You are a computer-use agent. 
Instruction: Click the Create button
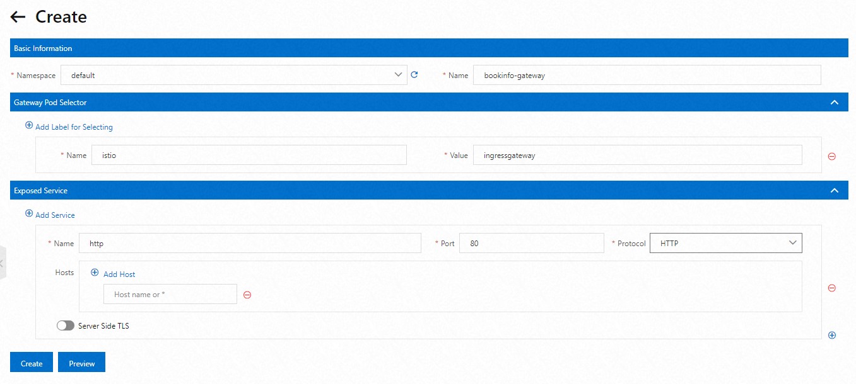tap(32, 363)
